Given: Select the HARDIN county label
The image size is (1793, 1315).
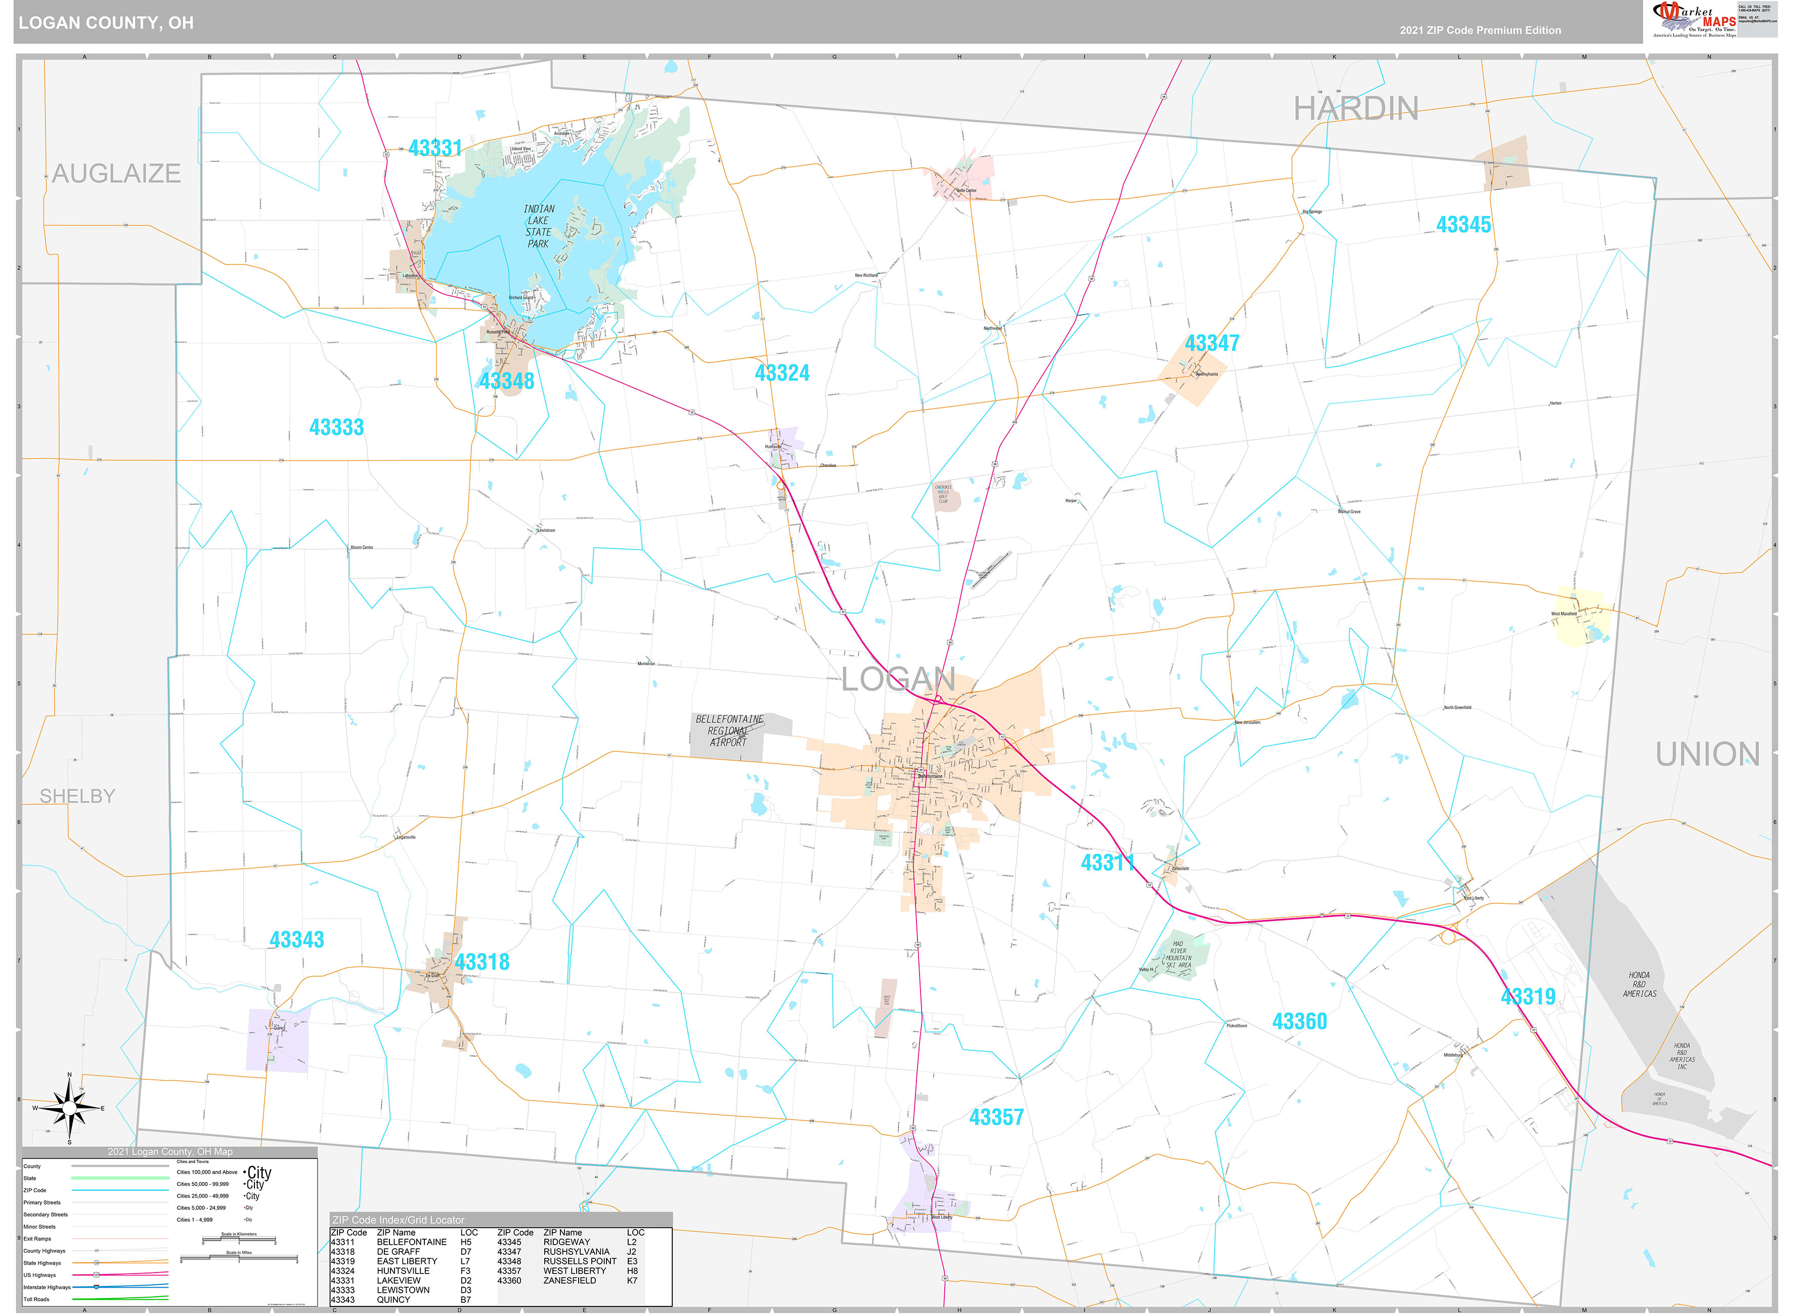Looking at the screenshot, I should tap(1355, 108).
